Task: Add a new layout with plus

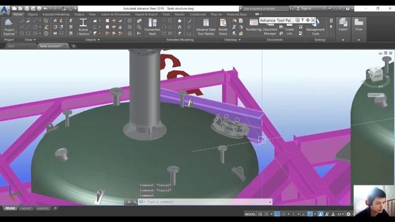Action: 55,208
